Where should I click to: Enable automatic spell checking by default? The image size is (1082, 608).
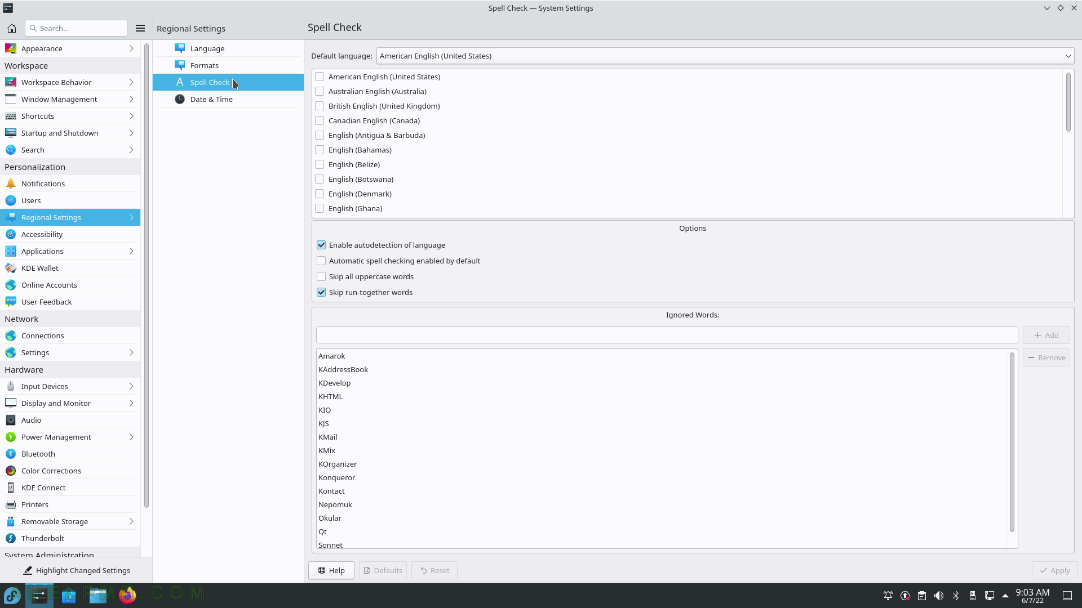pos(321,261)
